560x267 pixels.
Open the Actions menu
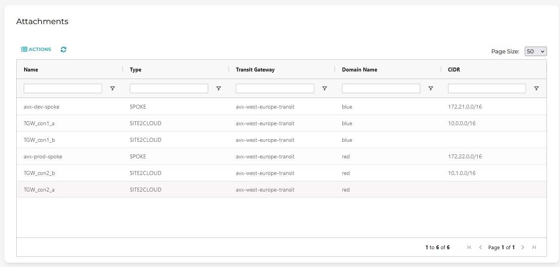point(36,49)
